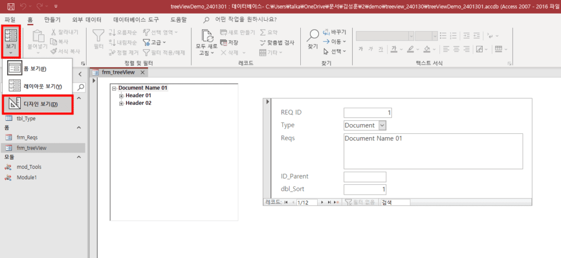This screenshot has width=561, height=258.
Task: Toggle 필터 적용/해제 filter
Action: point(164,53)
